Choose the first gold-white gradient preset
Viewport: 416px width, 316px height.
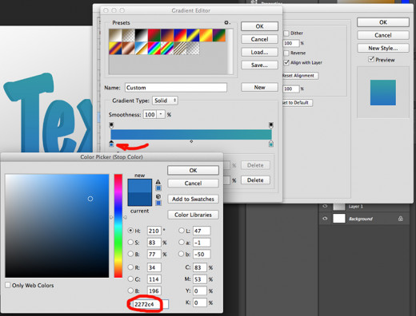(115, 35)
